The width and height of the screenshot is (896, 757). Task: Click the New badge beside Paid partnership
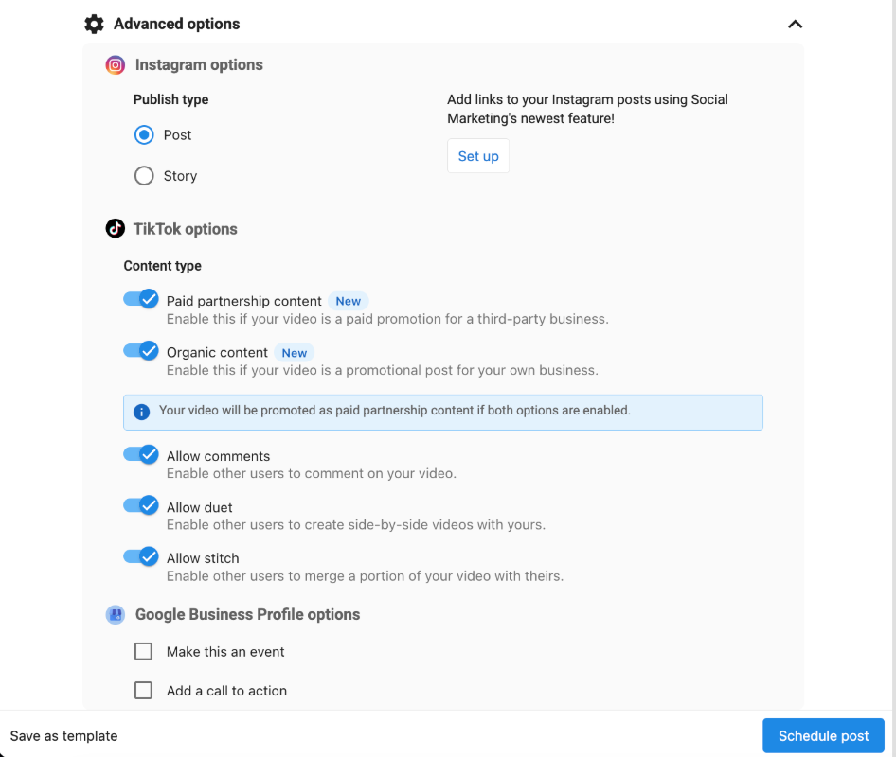348,301
